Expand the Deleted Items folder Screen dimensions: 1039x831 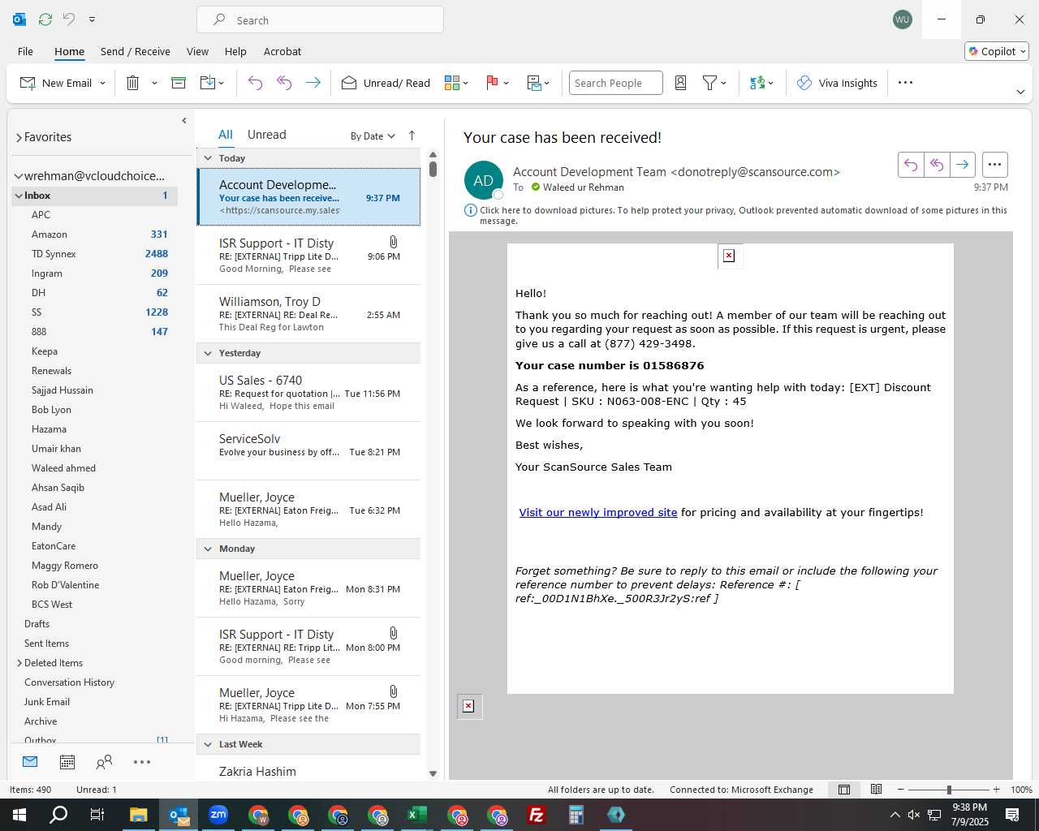click(19, 663)
